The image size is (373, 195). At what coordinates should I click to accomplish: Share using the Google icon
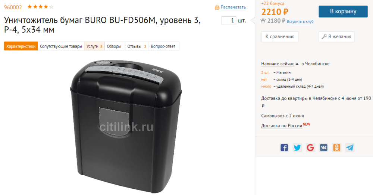(x=310, y=147)
